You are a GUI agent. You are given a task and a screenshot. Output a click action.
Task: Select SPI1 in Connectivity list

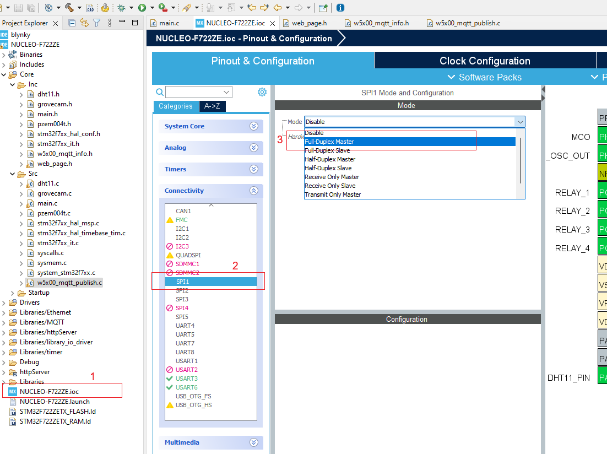coord(210,282)
